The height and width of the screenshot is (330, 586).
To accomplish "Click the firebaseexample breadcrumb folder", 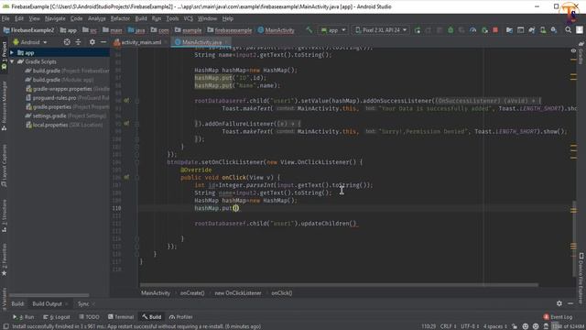I will (x=230, y=30).
